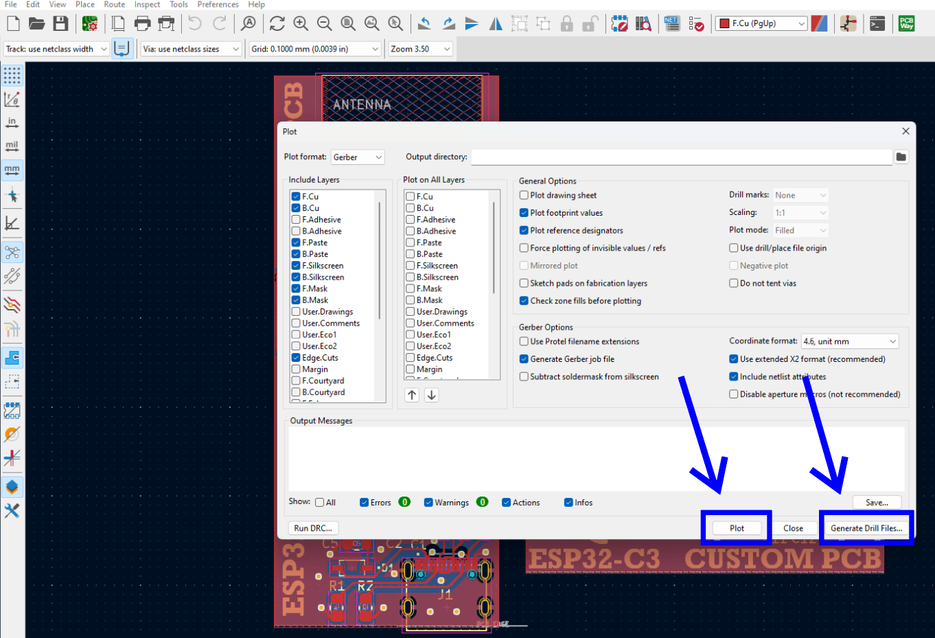The width and height of the screenshot is (935, 638).
Task: Enable Subtract soldermask from silkscreen
Action: coord(524,377)
